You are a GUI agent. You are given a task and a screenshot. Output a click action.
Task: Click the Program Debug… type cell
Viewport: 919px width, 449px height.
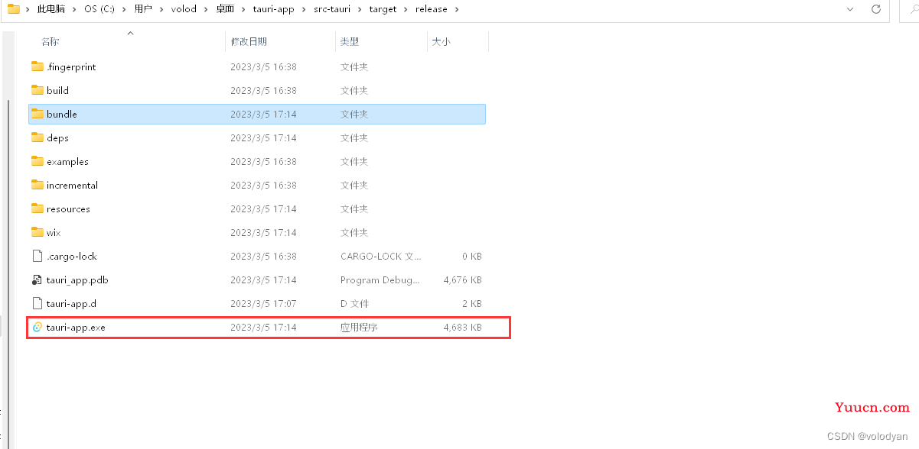tap(380, 279)
